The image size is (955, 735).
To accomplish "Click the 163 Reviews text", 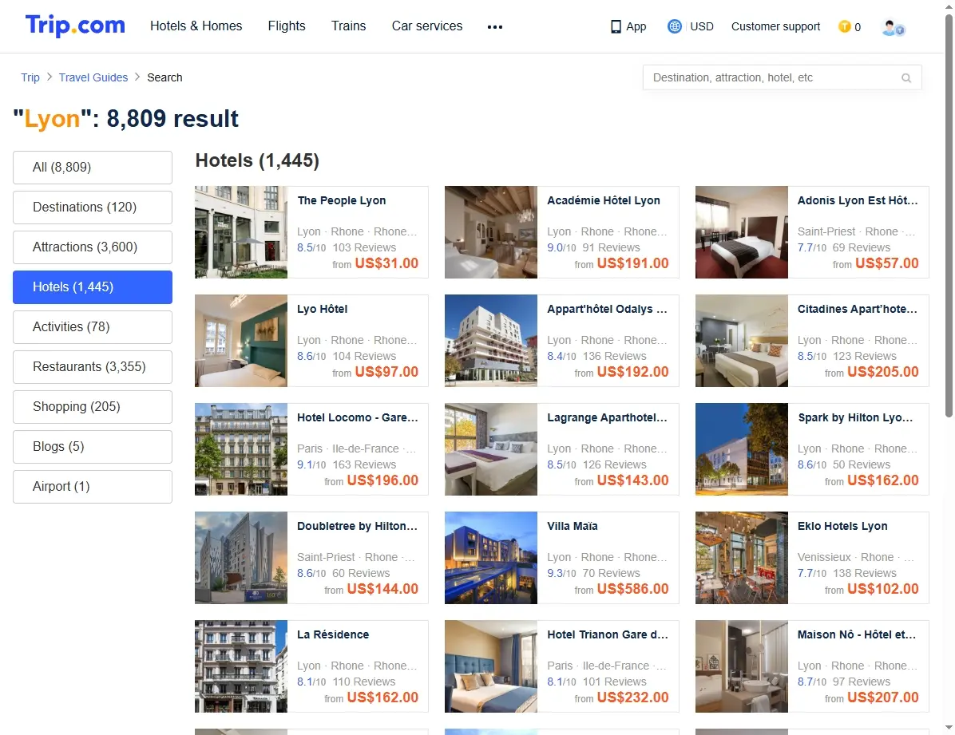I will pos(364,464).
